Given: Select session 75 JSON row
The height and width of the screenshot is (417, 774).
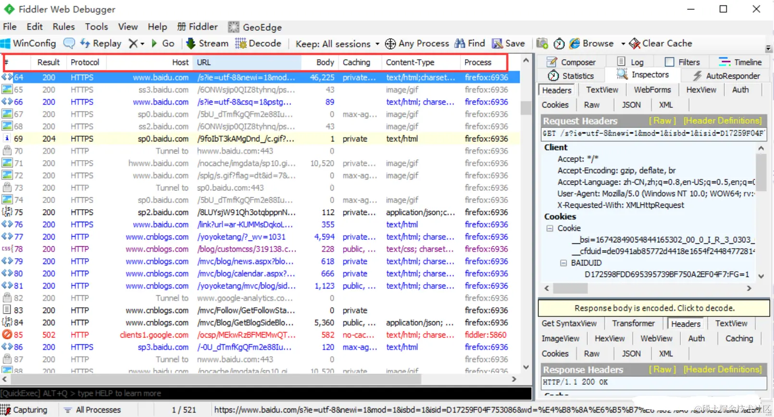Looking at the screenshot, I should pos(260,212).
